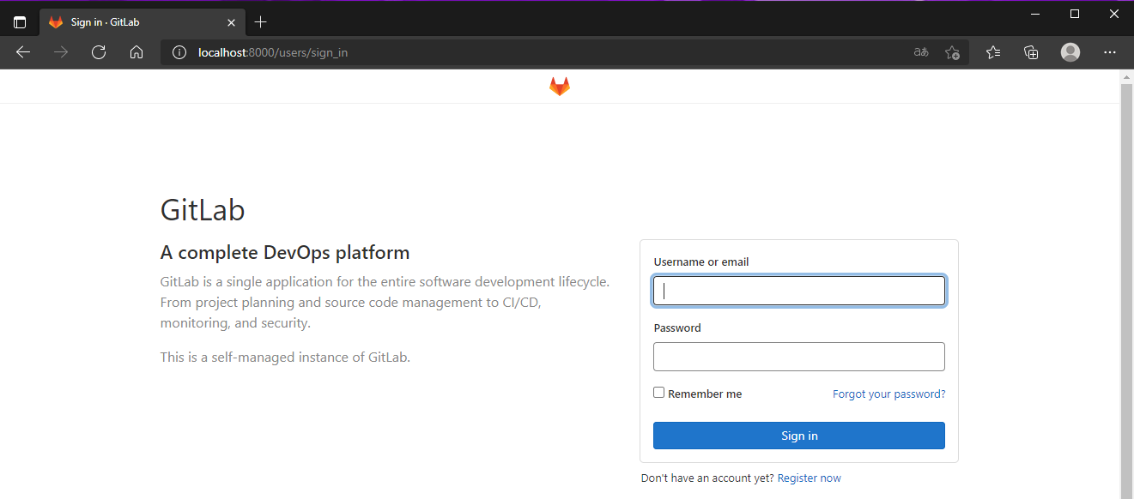Focus the Password input field
1134x499 pixels.
click(798, 357)
